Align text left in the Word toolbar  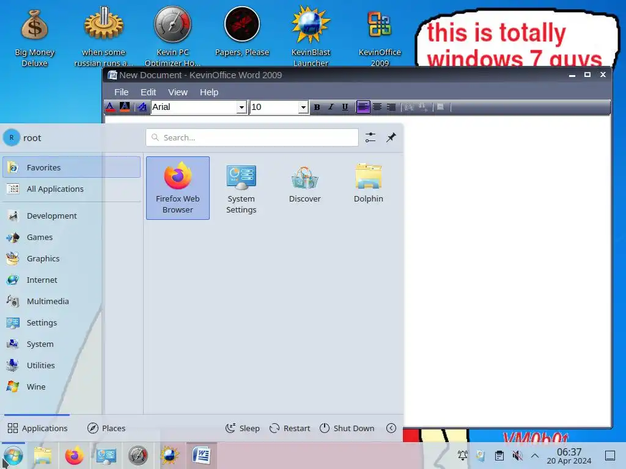pyautogui.click(x=363, y=107)
